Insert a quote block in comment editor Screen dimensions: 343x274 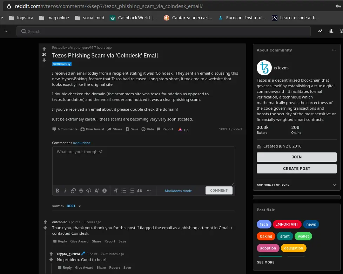[x=140, y=191]
